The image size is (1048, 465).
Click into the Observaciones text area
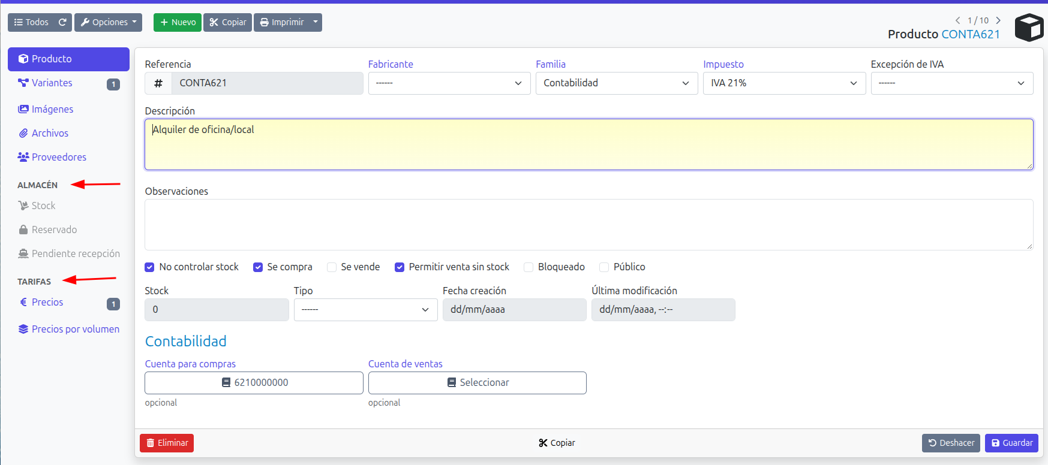[588, 225]
